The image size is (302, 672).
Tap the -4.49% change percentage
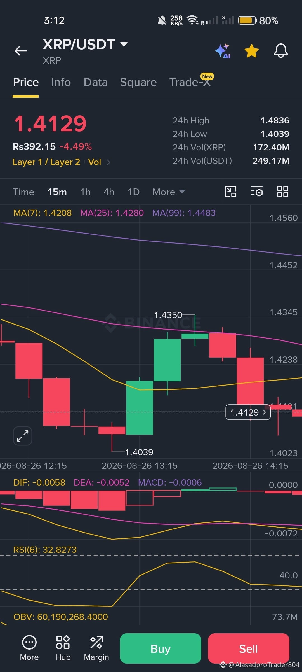(x=75, y=146)
